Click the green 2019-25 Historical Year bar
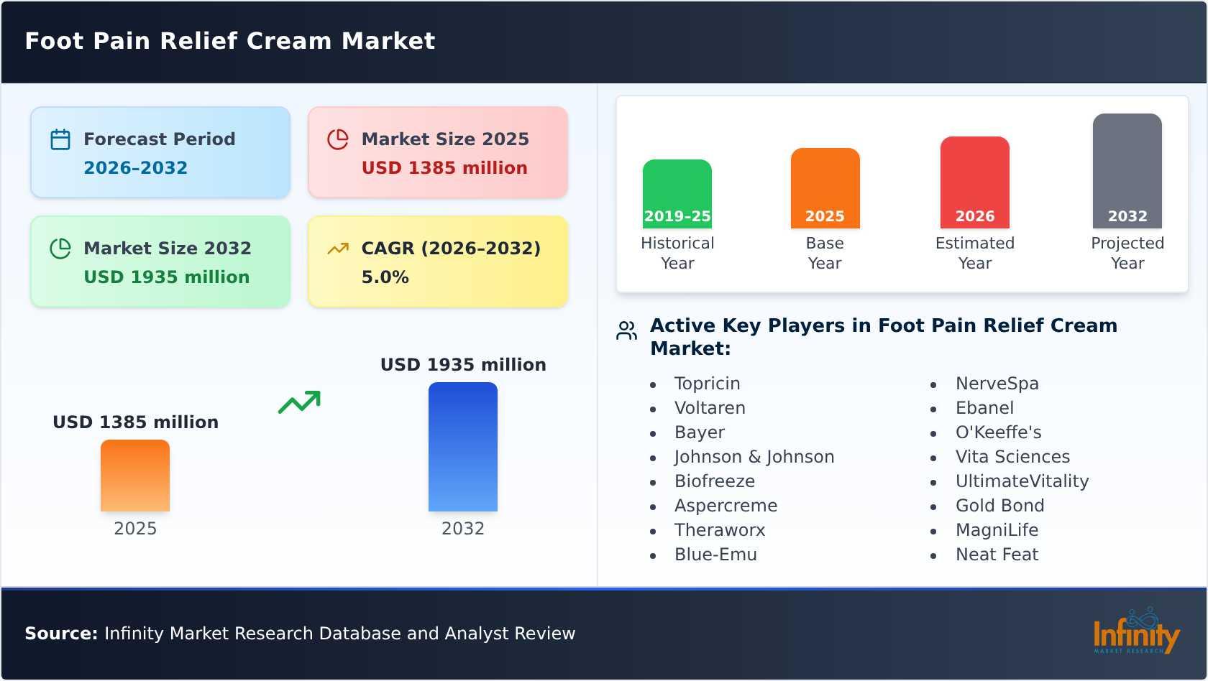 click(x=677, y=194)
